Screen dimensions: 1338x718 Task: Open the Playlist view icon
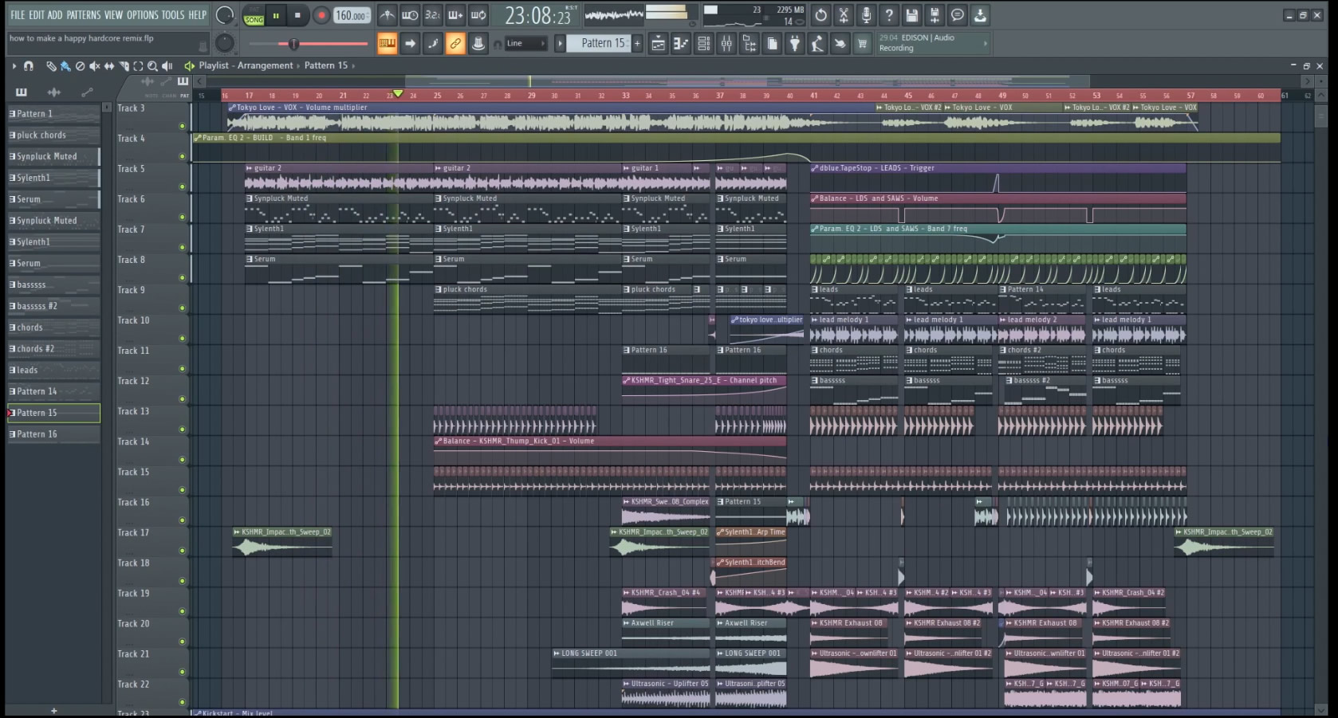click(x=658, y=44)
